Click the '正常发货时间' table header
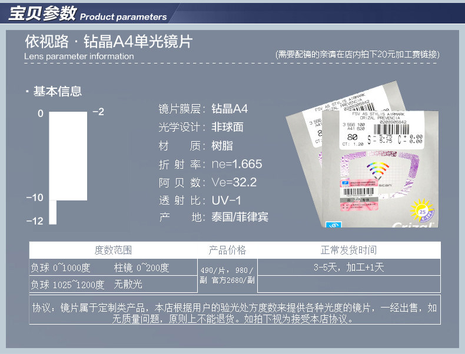The image size is (465, 354). (x=348, y=251)
